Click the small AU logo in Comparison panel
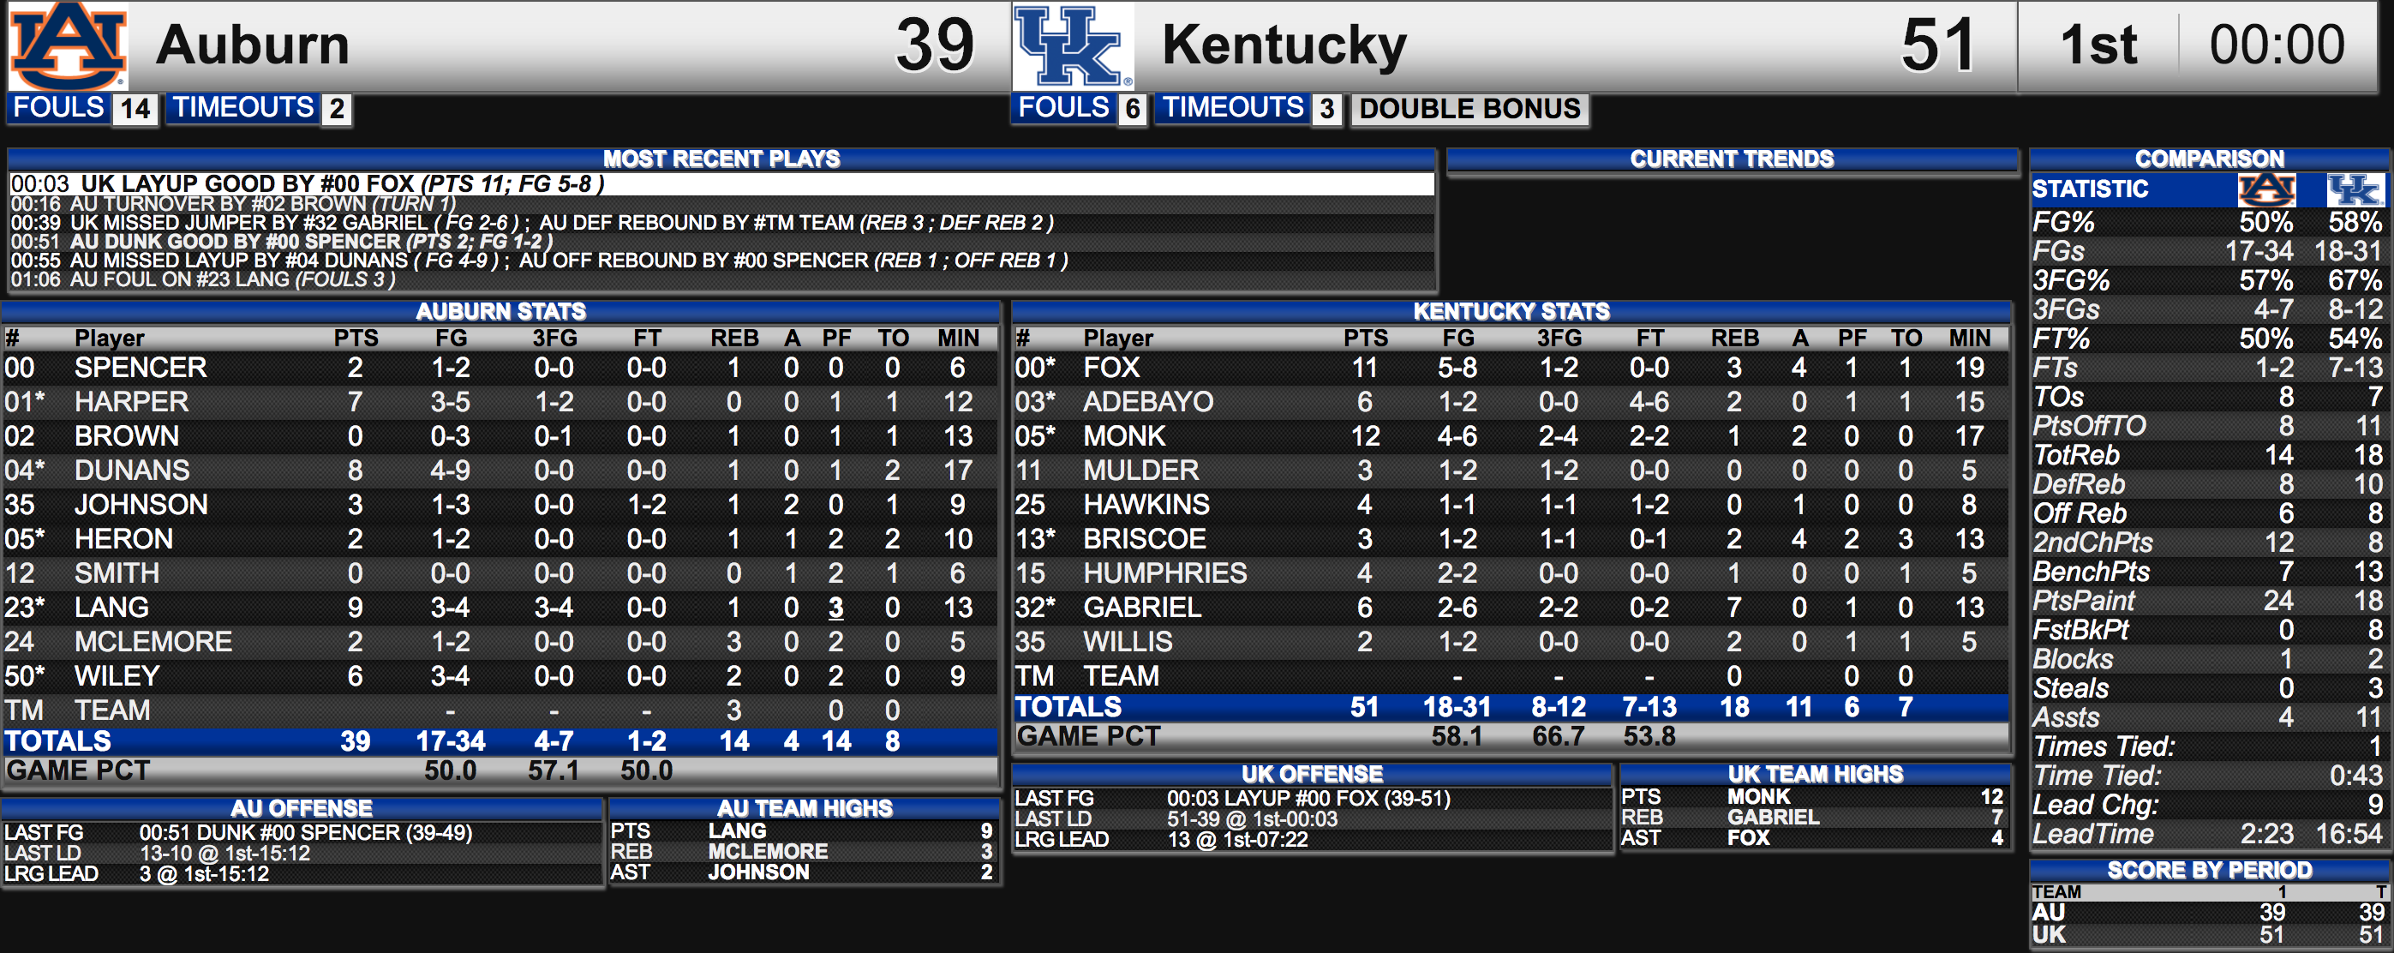 coord(2265,189)
